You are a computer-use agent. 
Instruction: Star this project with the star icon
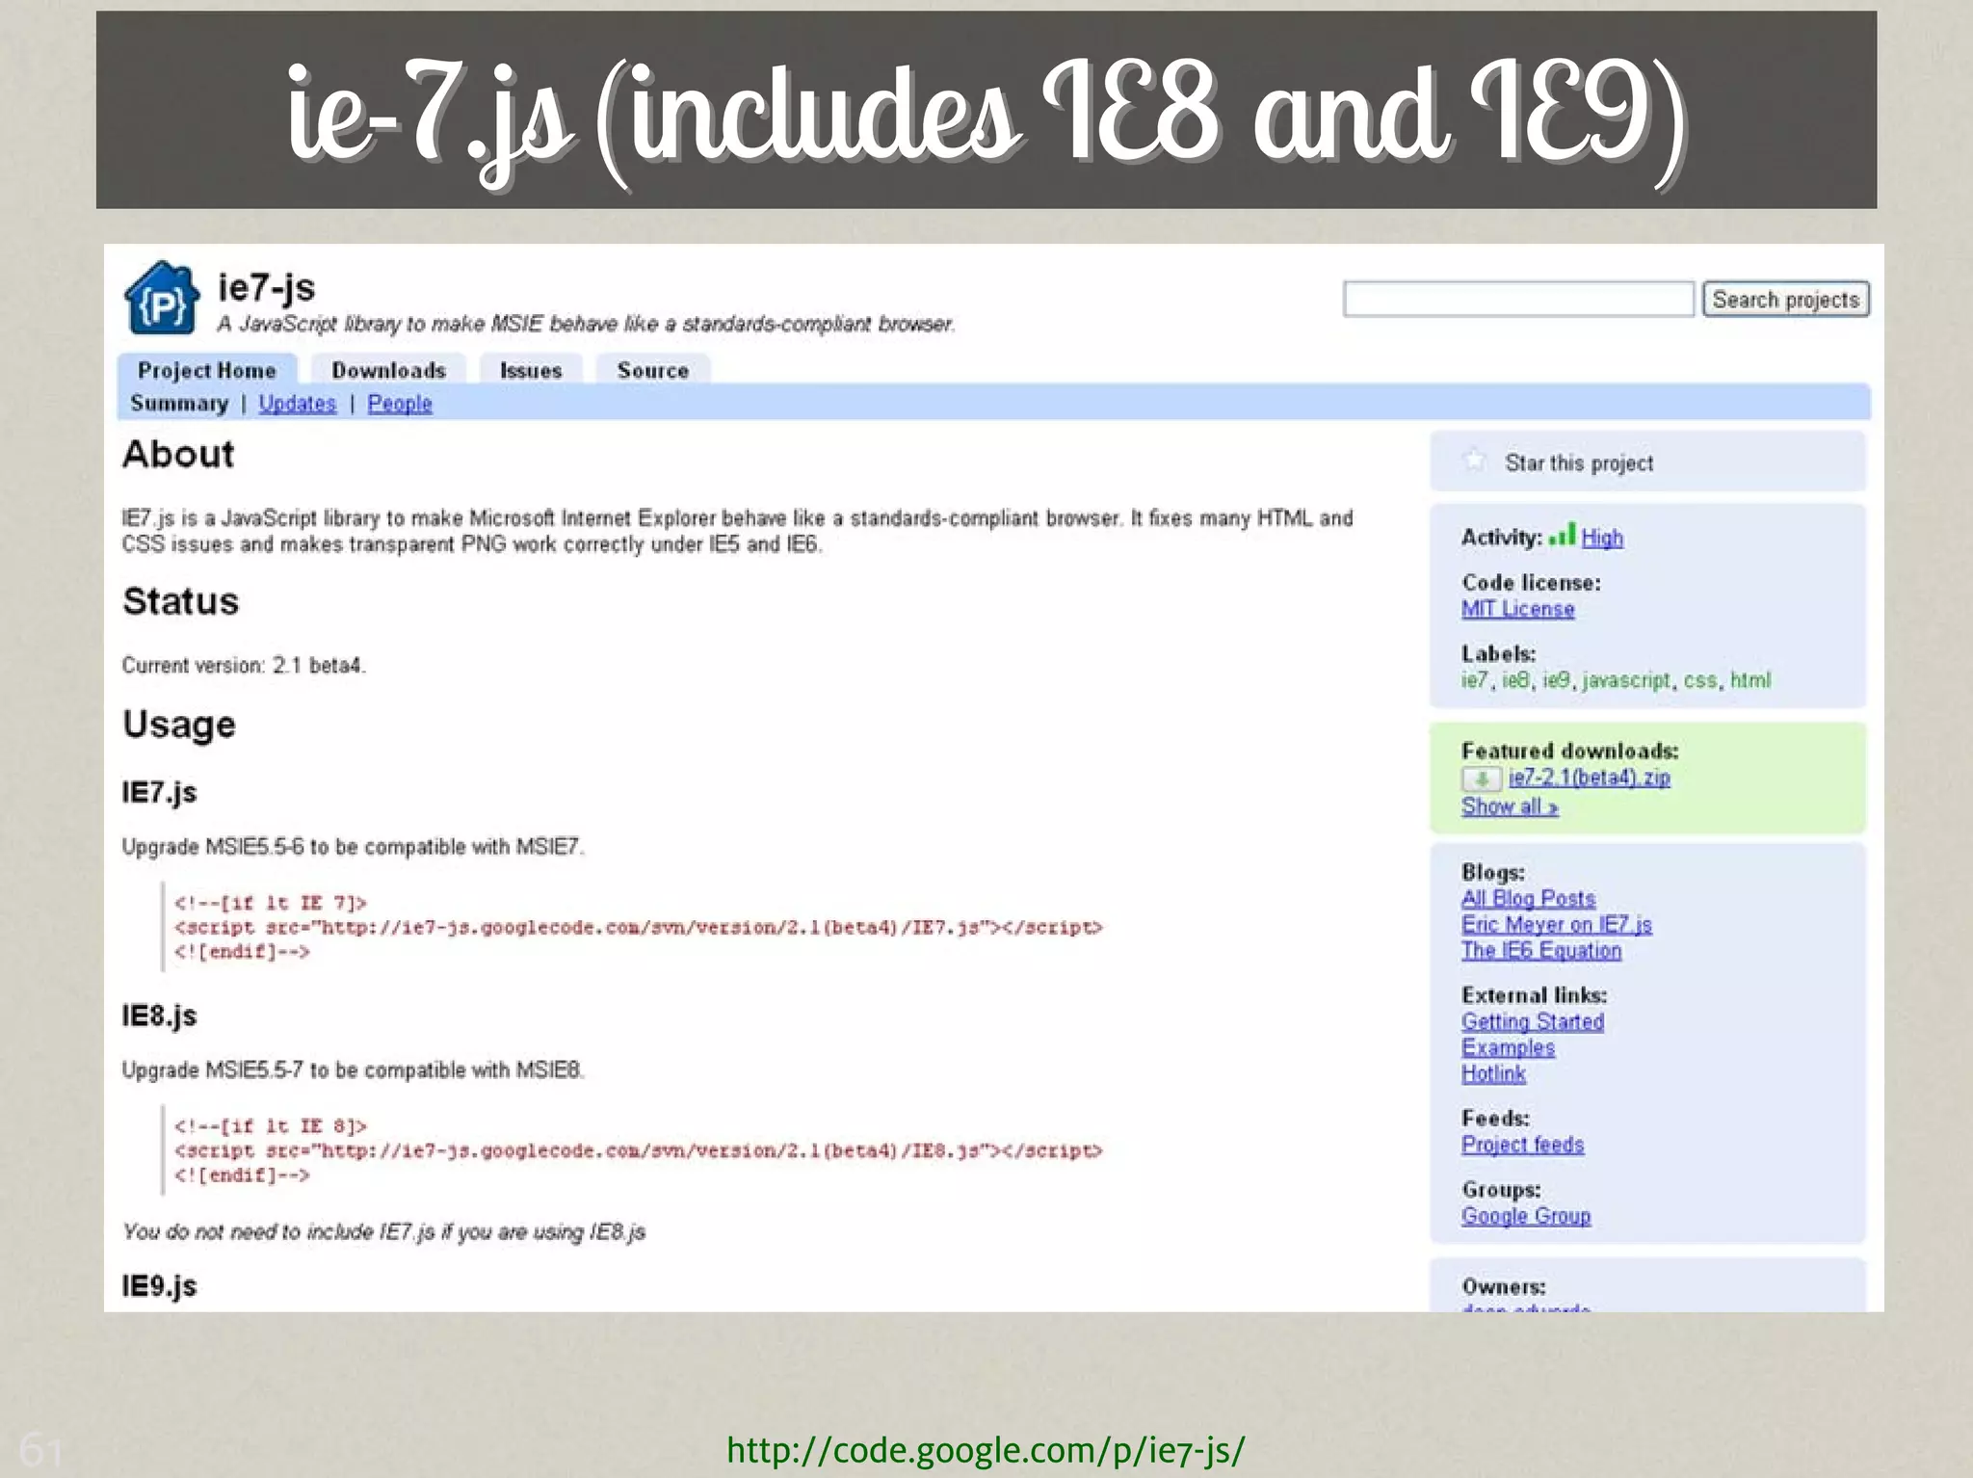pyautogui.click(x=1475, y=461)
